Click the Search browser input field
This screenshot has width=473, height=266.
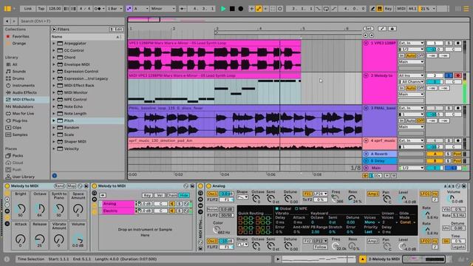(71, 21)
